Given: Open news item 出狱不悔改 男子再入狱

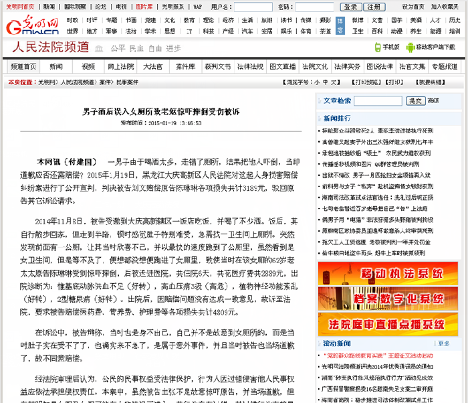Looking at the screenshot, I should click(376, 175).
